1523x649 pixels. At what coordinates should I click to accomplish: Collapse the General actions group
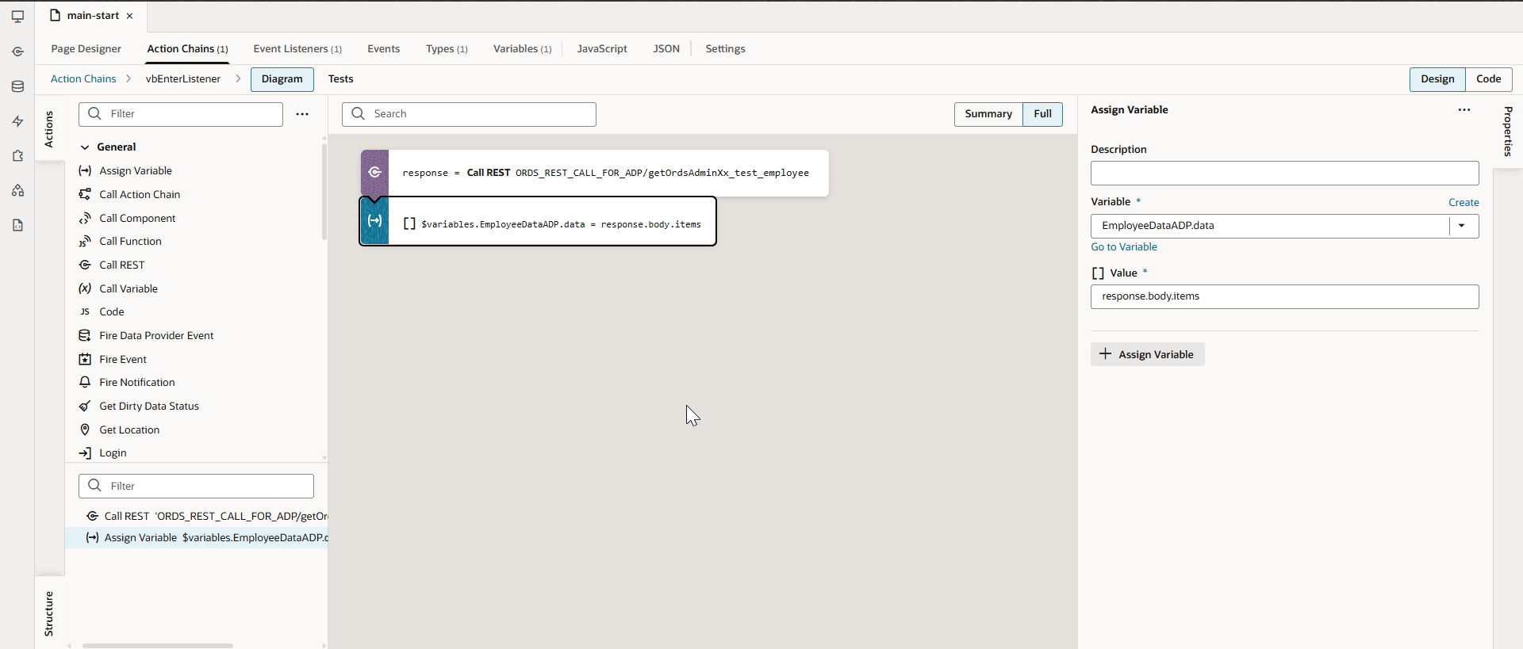click(x=85, y=147)
